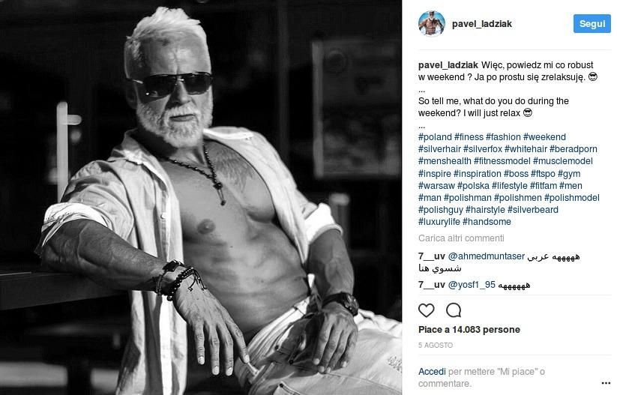Open the #warsaw hashtag
This screenshot has height=395, width=617.
[436, 186]
